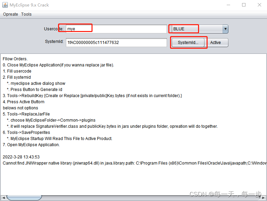
Task: Open the Tools menu
Action: pos(26,14)
